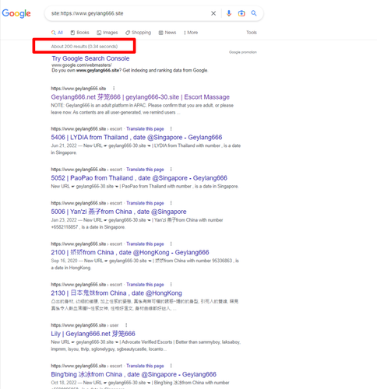Screen dimensions: 377x389
Task: Open the 2100 HongKong date result
Action: pos(130,252)
